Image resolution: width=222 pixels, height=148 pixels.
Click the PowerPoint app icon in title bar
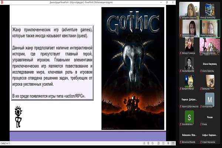(x=2, y=2)
